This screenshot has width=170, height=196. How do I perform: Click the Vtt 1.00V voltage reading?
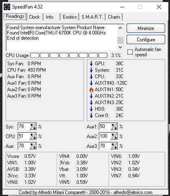(73, 176)
